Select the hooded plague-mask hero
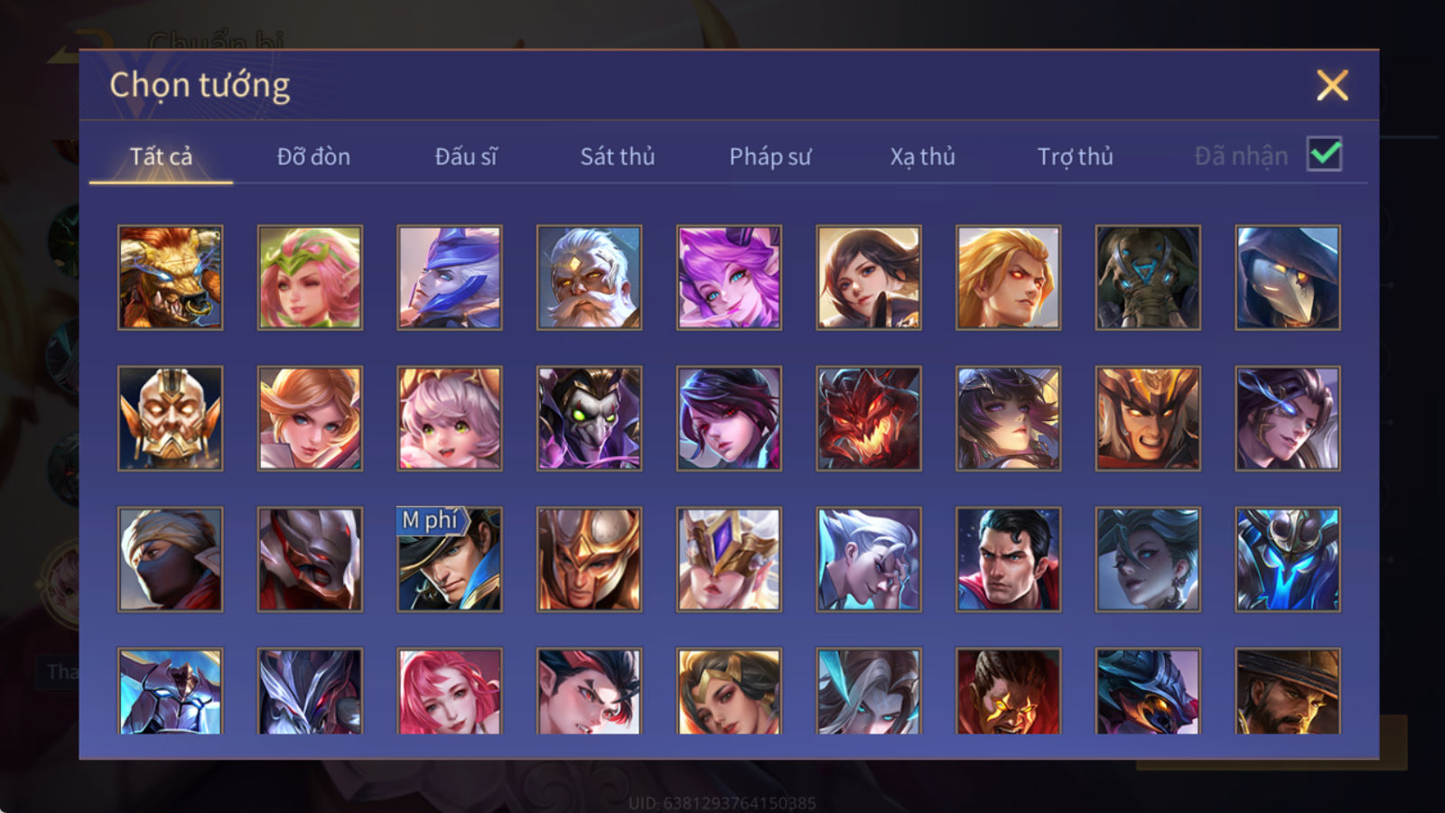This screenshot has height=813, width=1445. point(1288,277)
